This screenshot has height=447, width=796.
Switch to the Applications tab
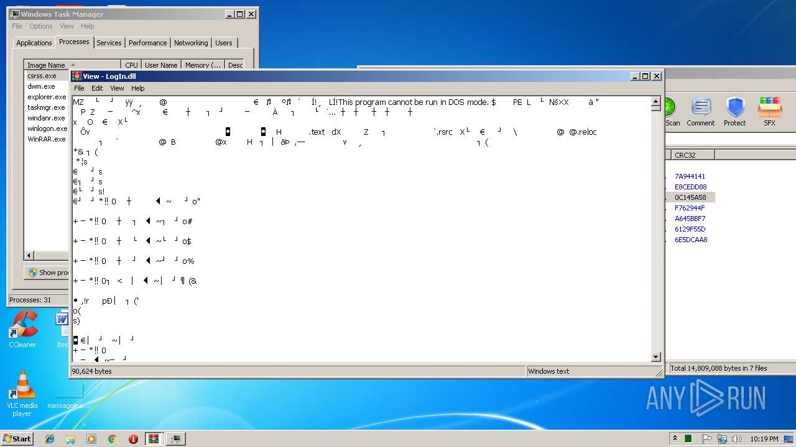tap(34, 43)
